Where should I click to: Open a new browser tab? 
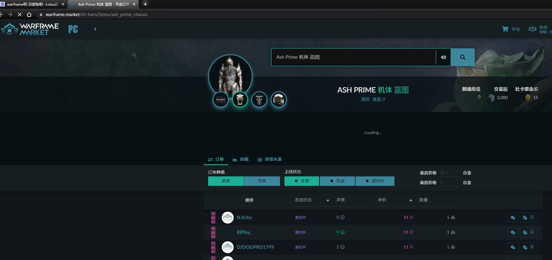tap(145, 4)
